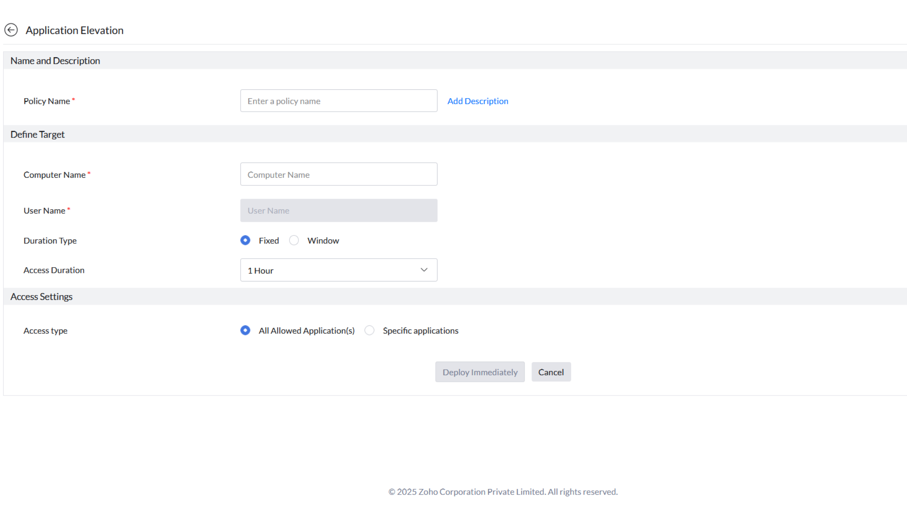The image size is (907, 523).
Task: Open the Access Duration dropdown
Action: [338, 270]
